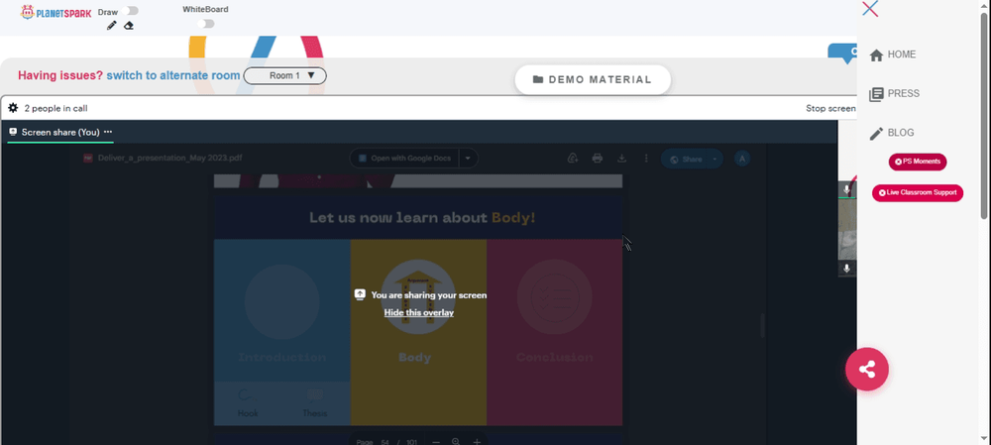Open the screen share tab's three-dot menu

click(108, 132)
